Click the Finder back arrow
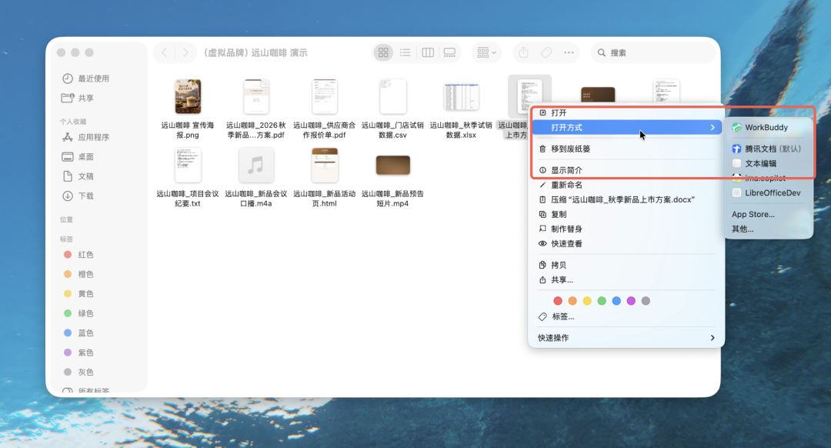 pos(165,52)
